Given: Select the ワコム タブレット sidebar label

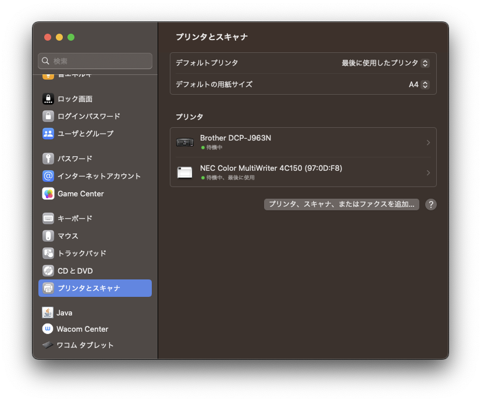Looking at the screenshot, I should click(85, 345).
